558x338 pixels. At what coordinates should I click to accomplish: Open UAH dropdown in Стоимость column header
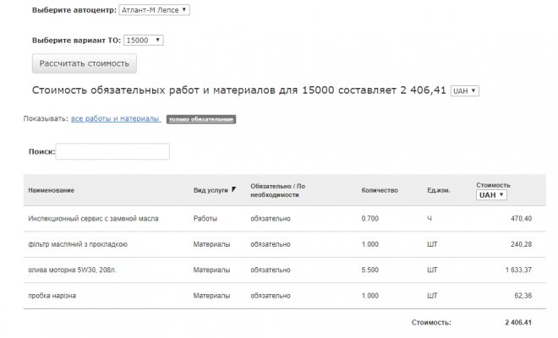pos(491,195)
